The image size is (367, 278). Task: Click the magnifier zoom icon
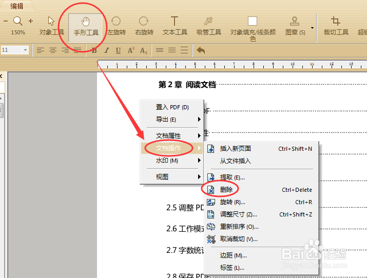click(18, 21)
